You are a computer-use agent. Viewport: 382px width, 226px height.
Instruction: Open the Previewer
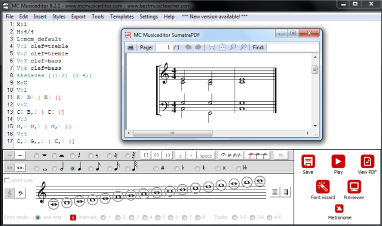[x=353, y=187]
